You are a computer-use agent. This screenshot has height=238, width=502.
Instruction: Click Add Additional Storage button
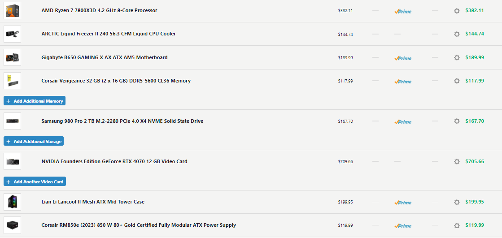[x=34, y=141]
